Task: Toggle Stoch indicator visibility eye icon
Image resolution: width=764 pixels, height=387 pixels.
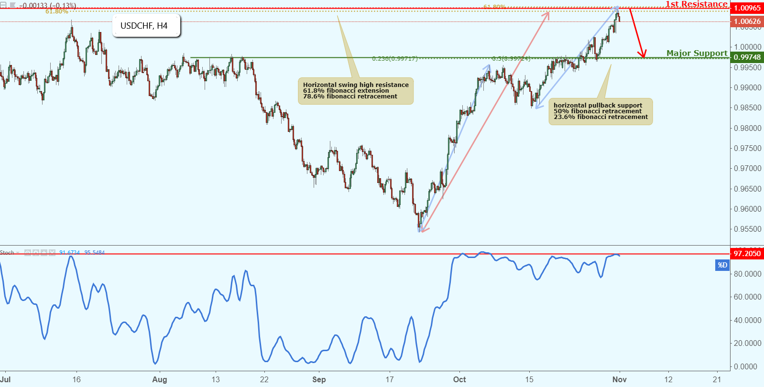Action: coord(28,253)
